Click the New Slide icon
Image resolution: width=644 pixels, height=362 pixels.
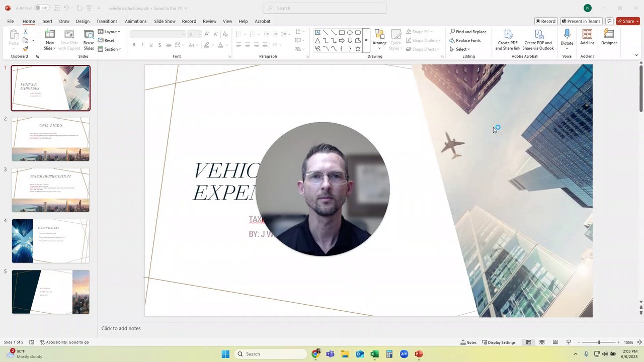tap(50, 34)
